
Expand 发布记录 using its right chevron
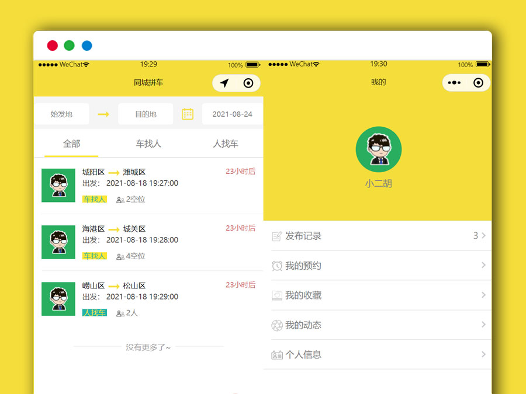click(x=483, y=236)
